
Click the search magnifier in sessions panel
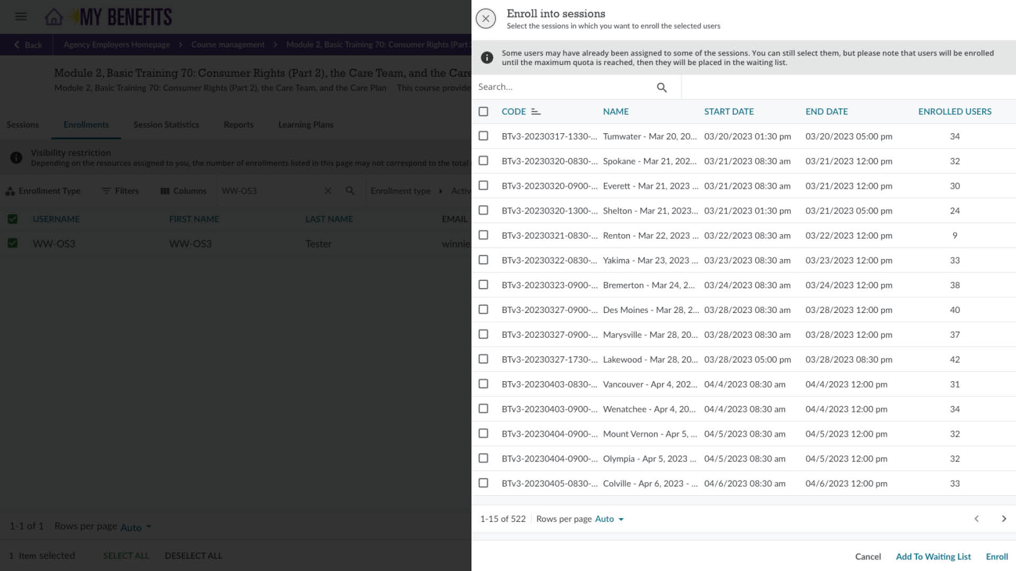(x=661, y=87)
